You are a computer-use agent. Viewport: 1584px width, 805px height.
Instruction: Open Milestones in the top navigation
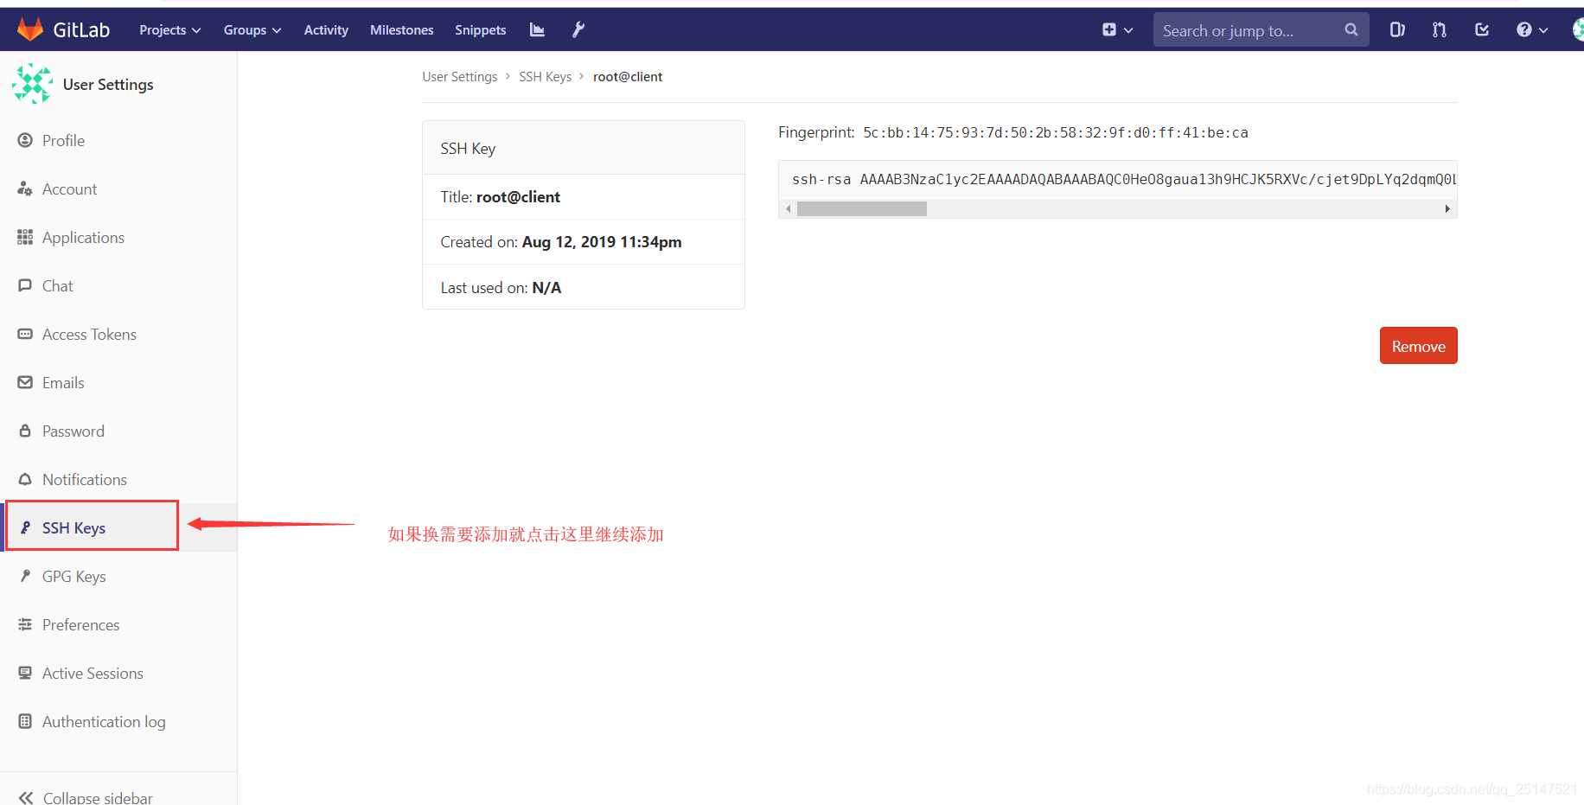click(x=402, y=30)
